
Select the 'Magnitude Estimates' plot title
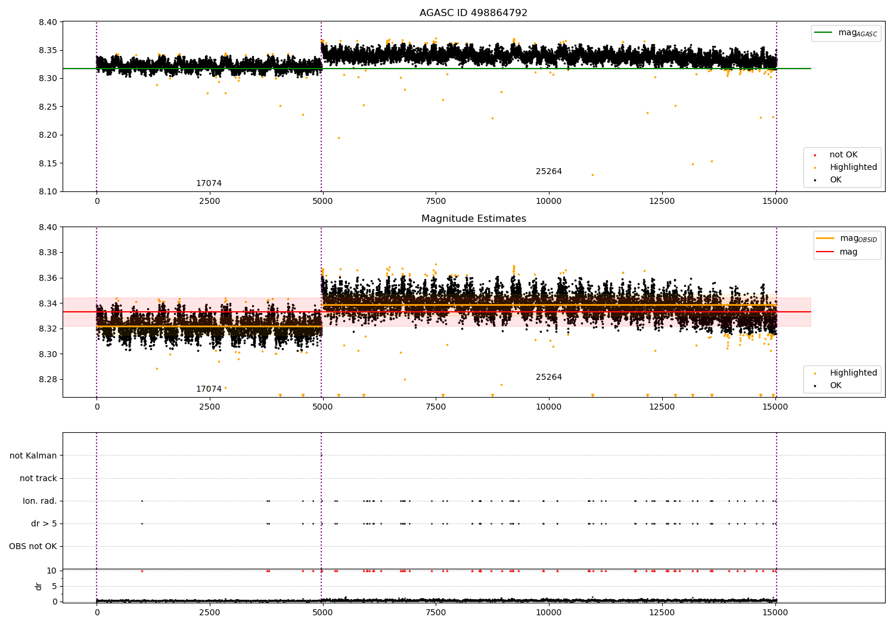coord(473,219)
